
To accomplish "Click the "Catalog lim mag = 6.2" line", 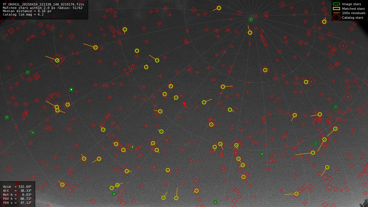I will [23, 14].
